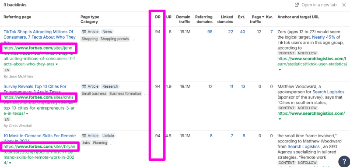Image resolution: width=350 pixels, height=167 pixels.
Task: Sort by Domain traffic column
Action: (x=183, y=19)
